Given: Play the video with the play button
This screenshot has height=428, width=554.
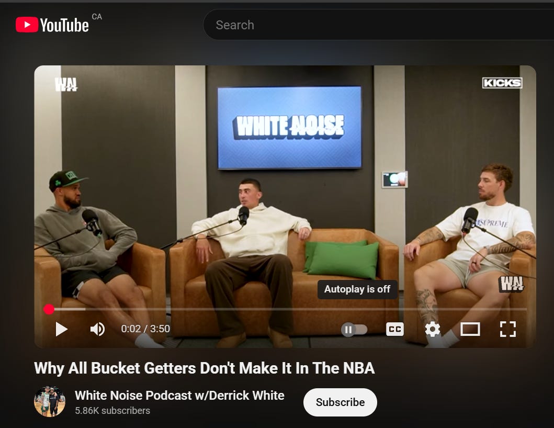Looking at the screenshot, I should tap(62, 329).
